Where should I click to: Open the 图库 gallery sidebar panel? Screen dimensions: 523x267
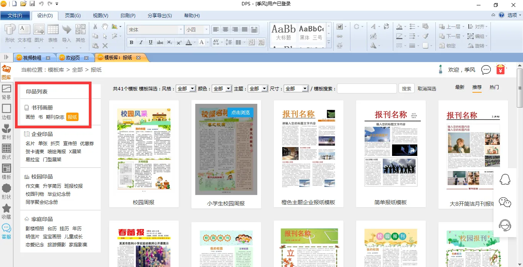tap(6, 72)
